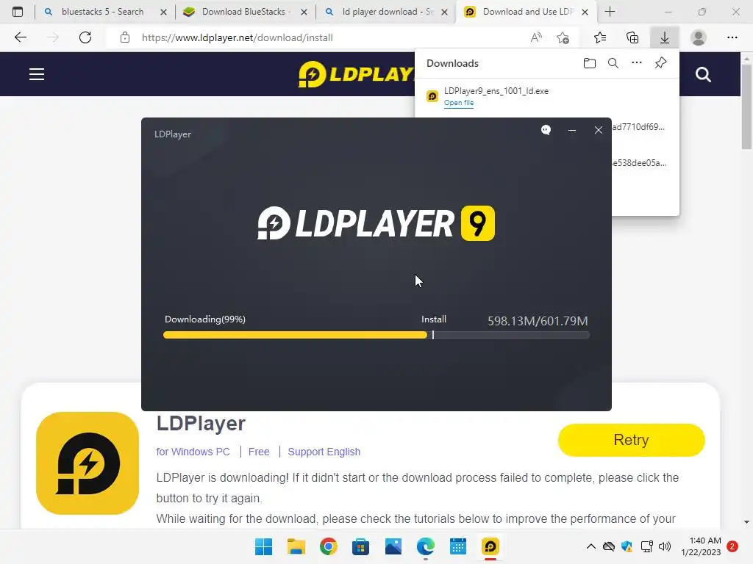Screen dimensions: 753x564
Task: Click the Support English link
Action: tap(324, 452)
